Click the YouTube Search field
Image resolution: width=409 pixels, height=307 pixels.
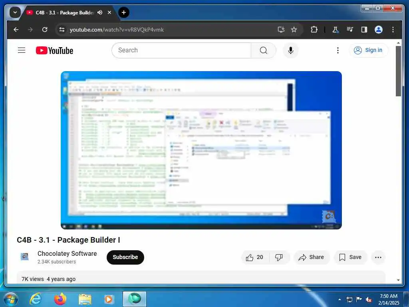click(181, 50)
